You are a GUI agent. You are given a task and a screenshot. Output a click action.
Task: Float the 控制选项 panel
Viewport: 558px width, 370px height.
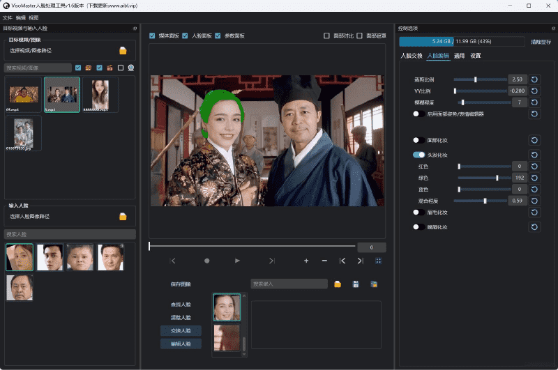pyautogui.click(x=553, y=29)
